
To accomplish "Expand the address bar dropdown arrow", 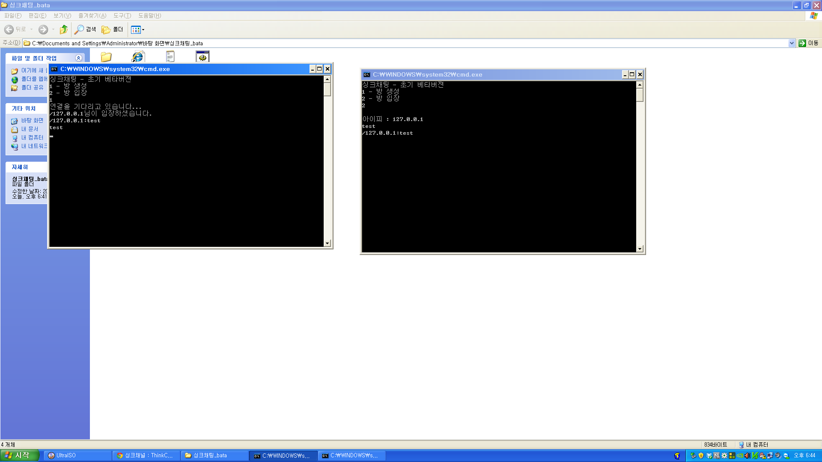I will coord(792,43).
